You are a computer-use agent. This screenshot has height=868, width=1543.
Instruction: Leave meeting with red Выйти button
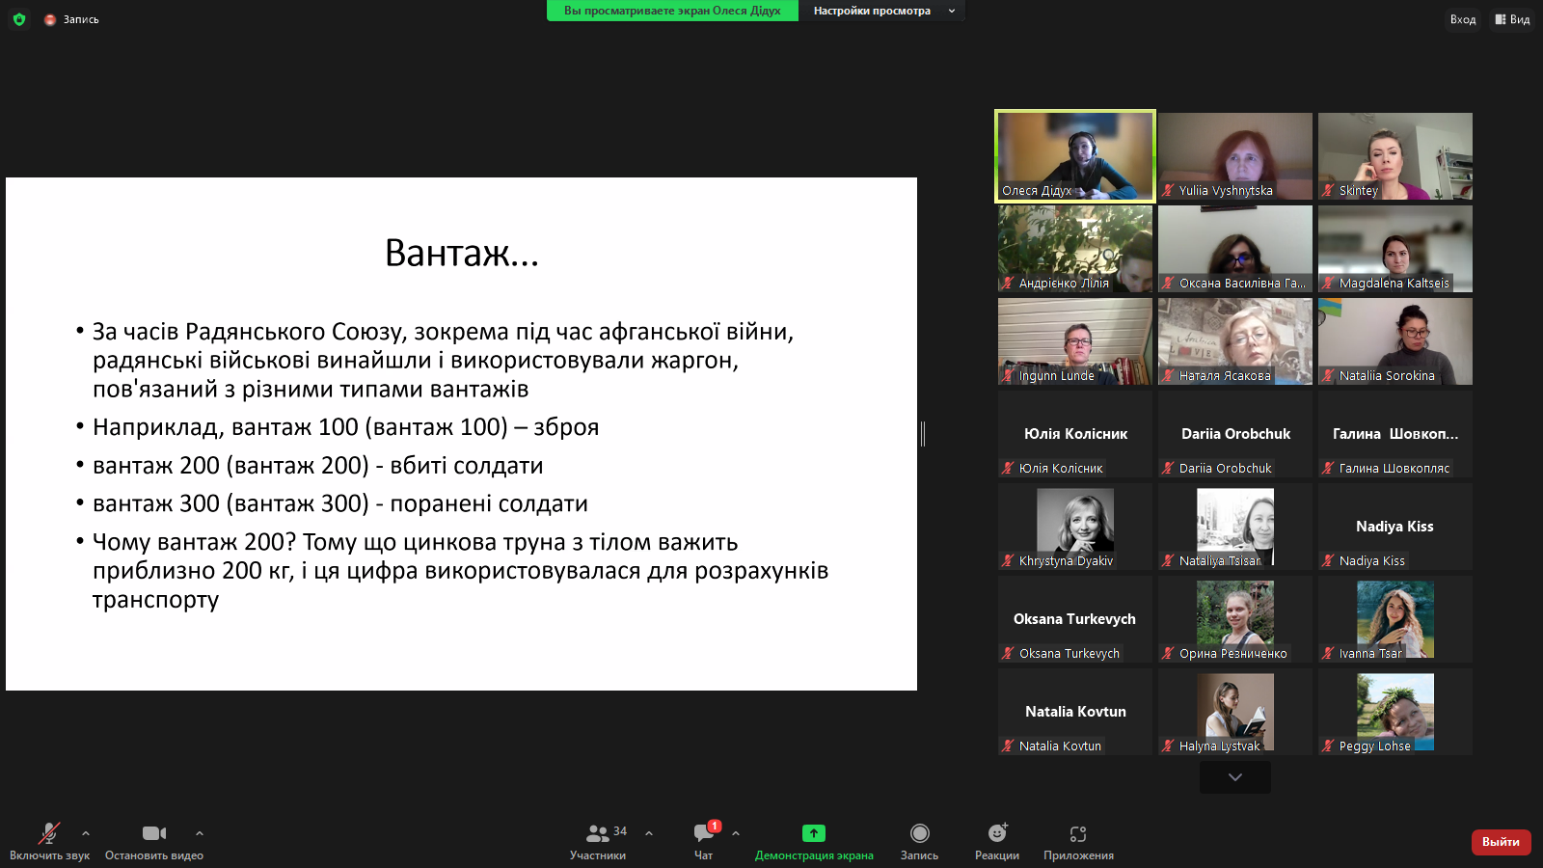point(1501,842)
